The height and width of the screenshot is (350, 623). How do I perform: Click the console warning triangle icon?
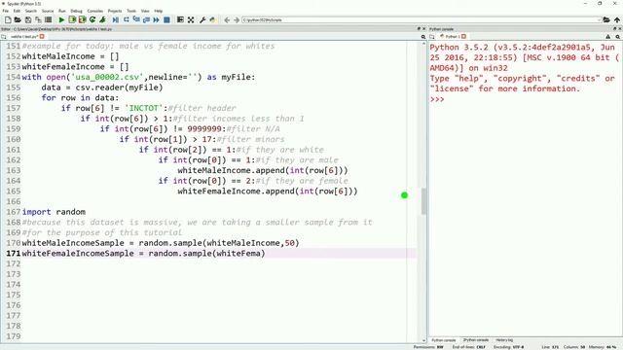tap(607, 37)
